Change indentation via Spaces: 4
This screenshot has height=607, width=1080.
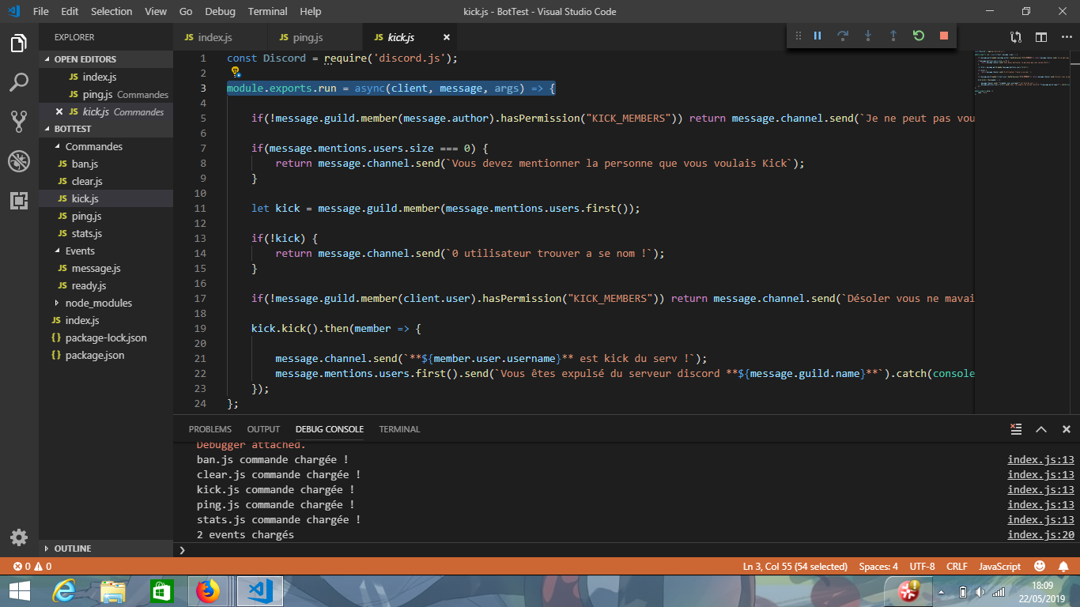878,566
